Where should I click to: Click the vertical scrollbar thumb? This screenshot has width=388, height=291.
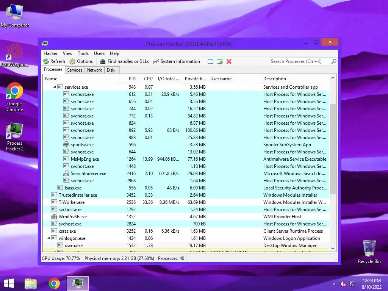click(x=333, y=149)
